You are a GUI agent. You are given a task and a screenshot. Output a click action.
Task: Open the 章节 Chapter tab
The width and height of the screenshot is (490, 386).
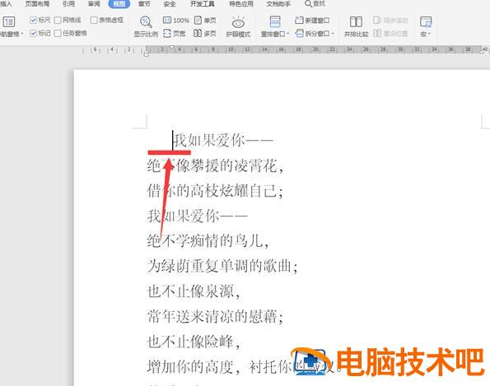click(144, 4)
